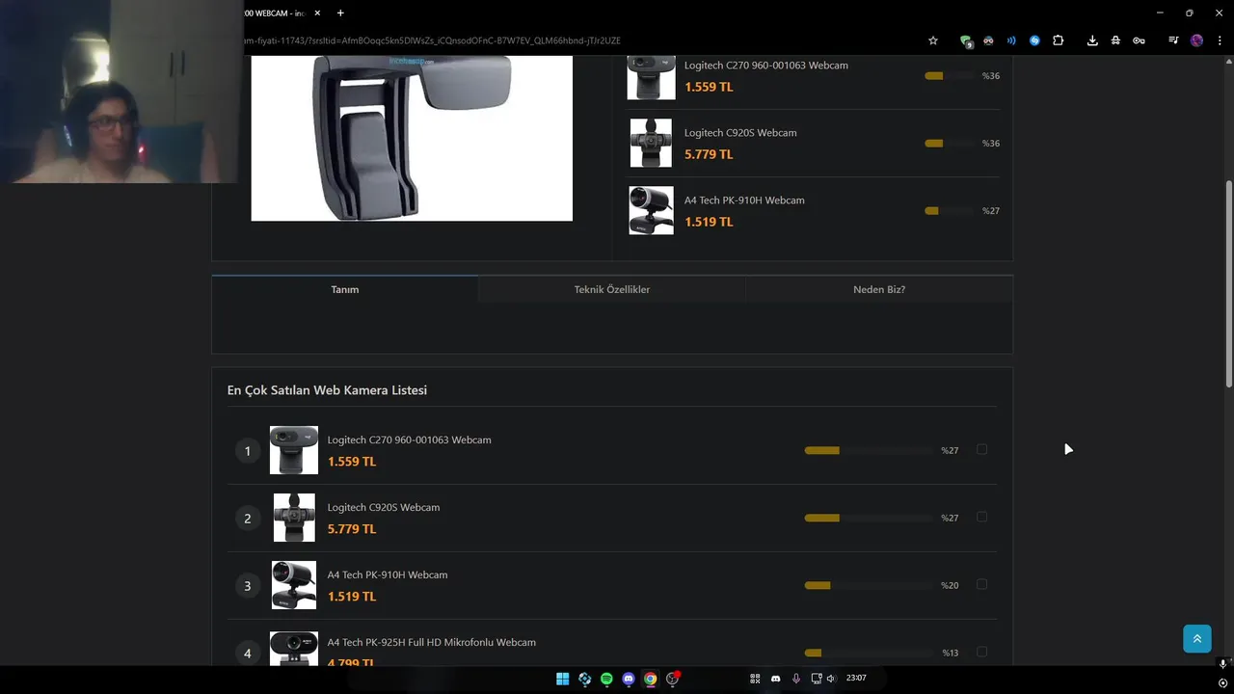1234x694 pixels.
Task: Open the green shield extension icon
Action: (x=965, y=40)
